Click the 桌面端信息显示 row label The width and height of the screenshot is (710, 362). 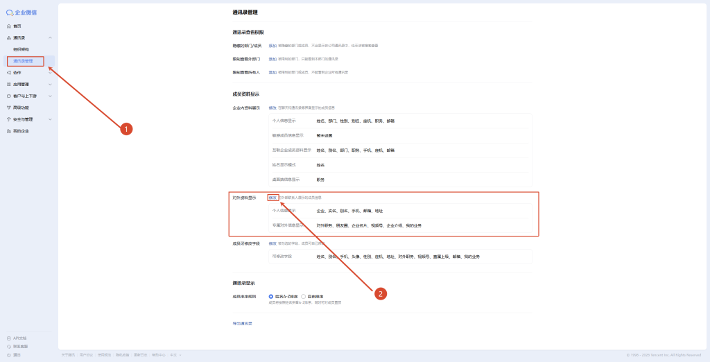pyautogui.click(x=286, y=180)
